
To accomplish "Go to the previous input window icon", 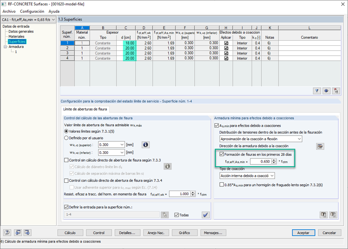I will pos(18,233).
